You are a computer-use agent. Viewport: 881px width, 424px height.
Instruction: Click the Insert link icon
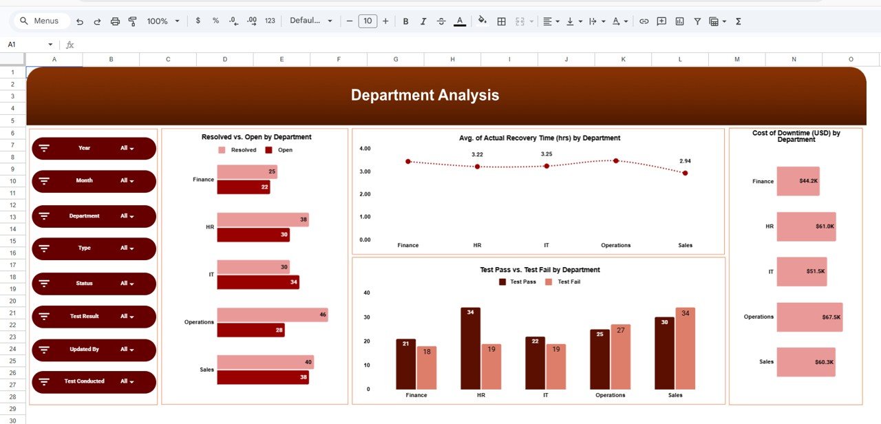(644, 21)
